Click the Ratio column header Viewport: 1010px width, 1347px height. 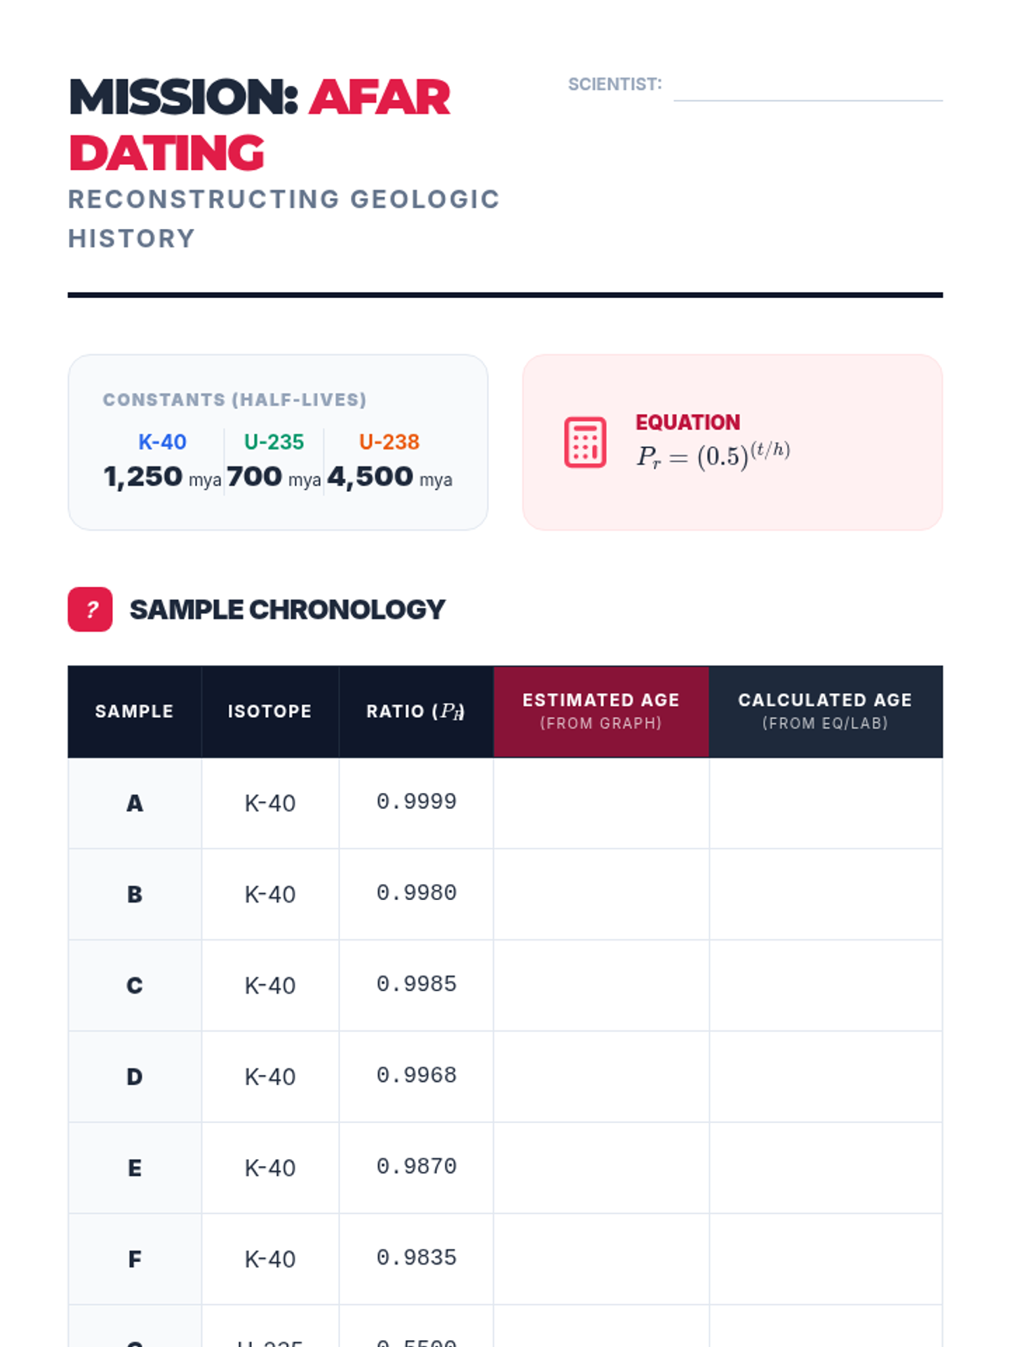click(416, 711)
